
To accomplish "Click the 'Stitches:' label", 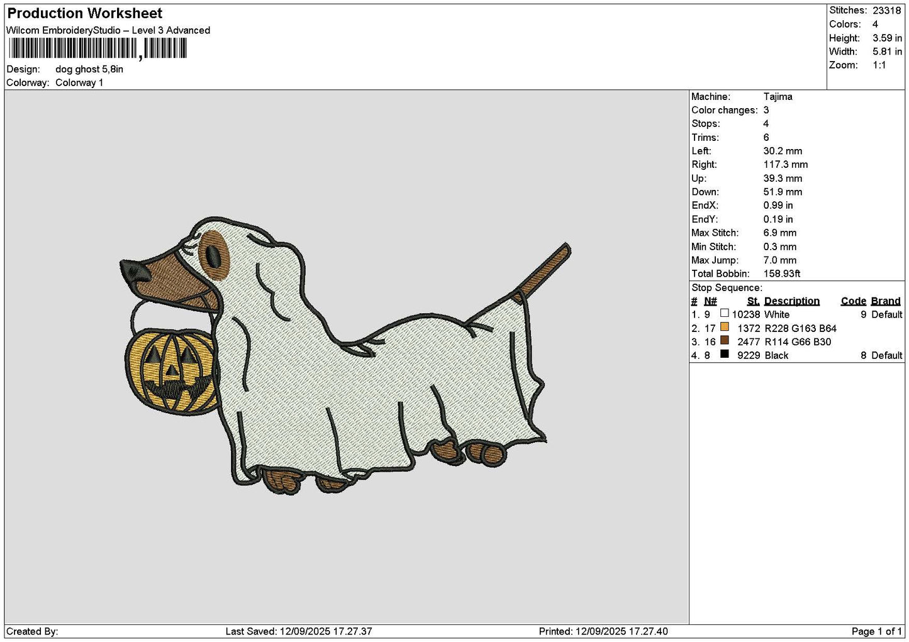I will pos(848,10).
